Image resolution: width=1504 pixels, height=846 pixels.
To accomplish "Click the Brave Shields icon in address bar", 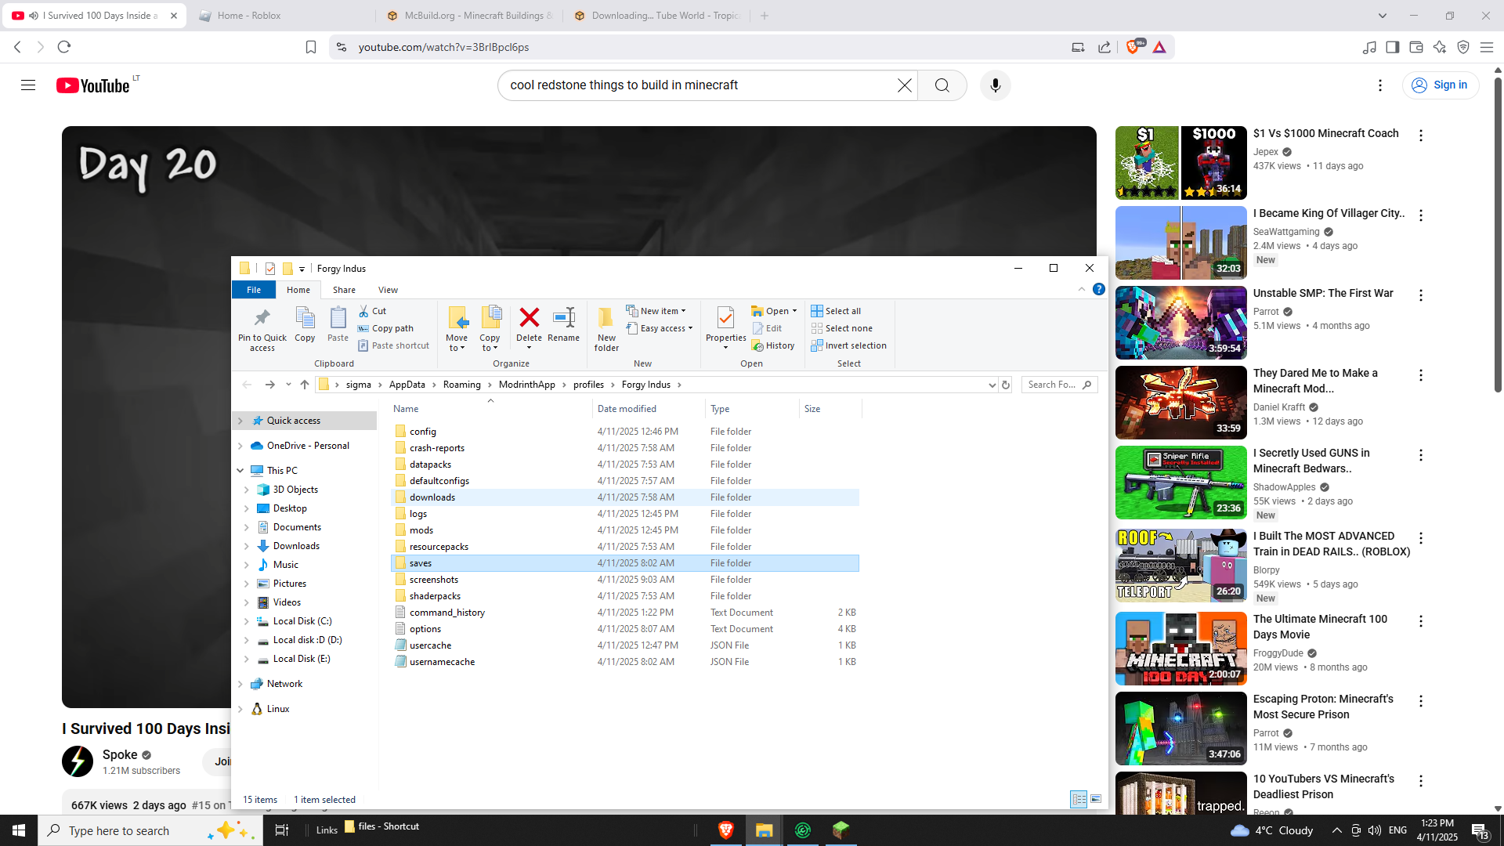I will pyautogui.click(x=1133, y=47).
